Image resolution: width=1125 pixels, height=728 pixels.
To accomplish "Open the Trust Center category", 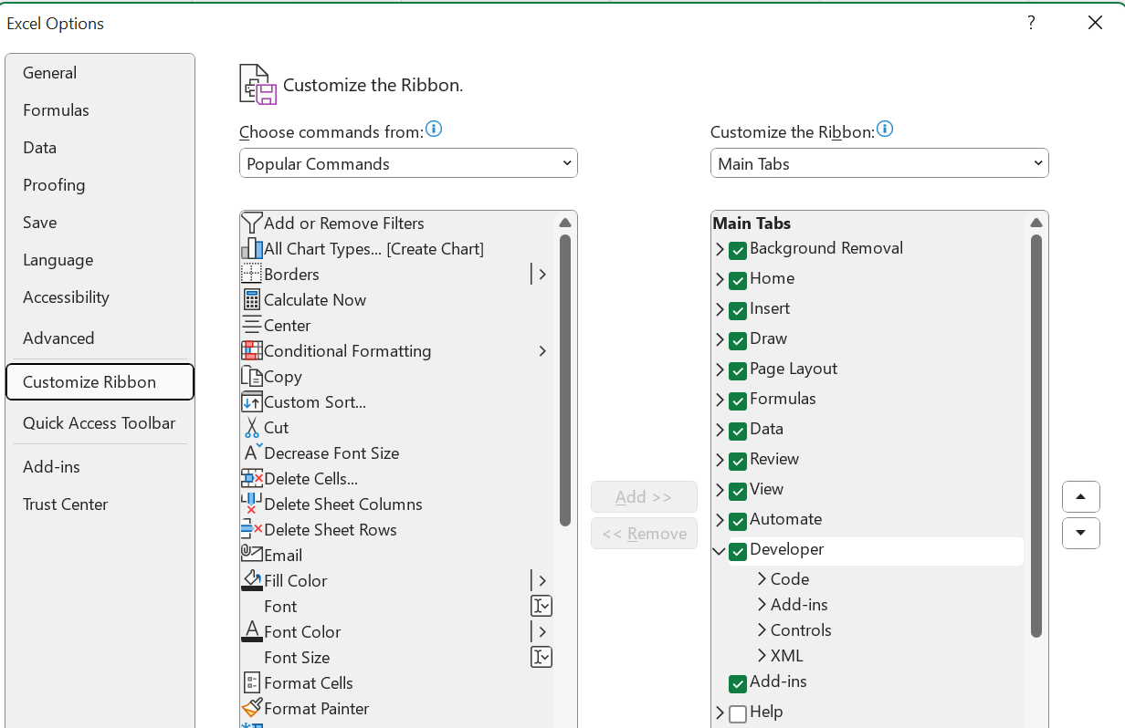I will point(100,504).
